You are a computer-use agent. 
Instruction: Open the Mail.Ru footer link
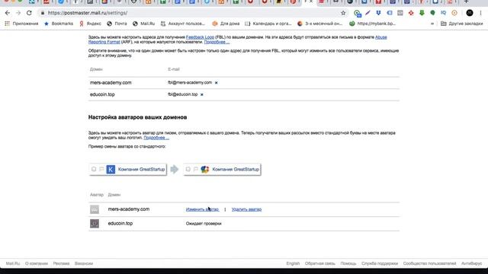pos(13,263)
